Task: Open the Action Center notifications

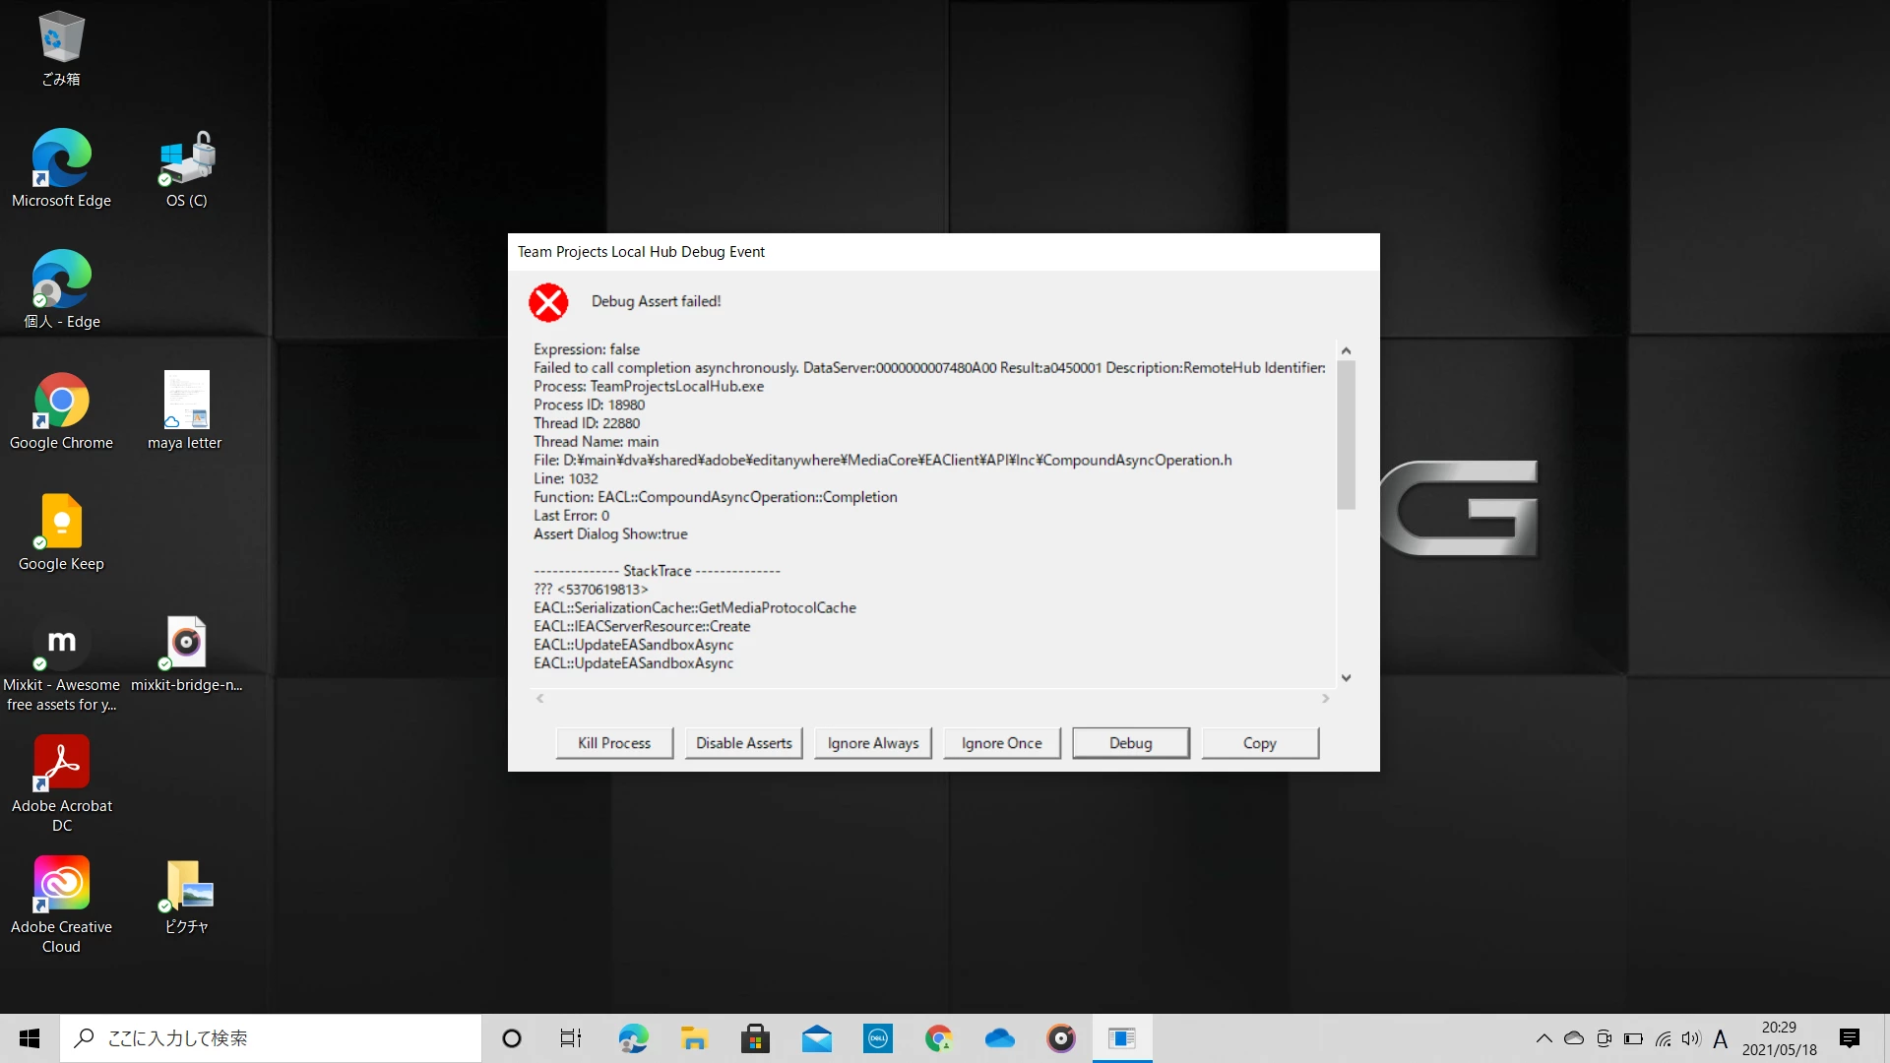Action: [1850, 1038]
